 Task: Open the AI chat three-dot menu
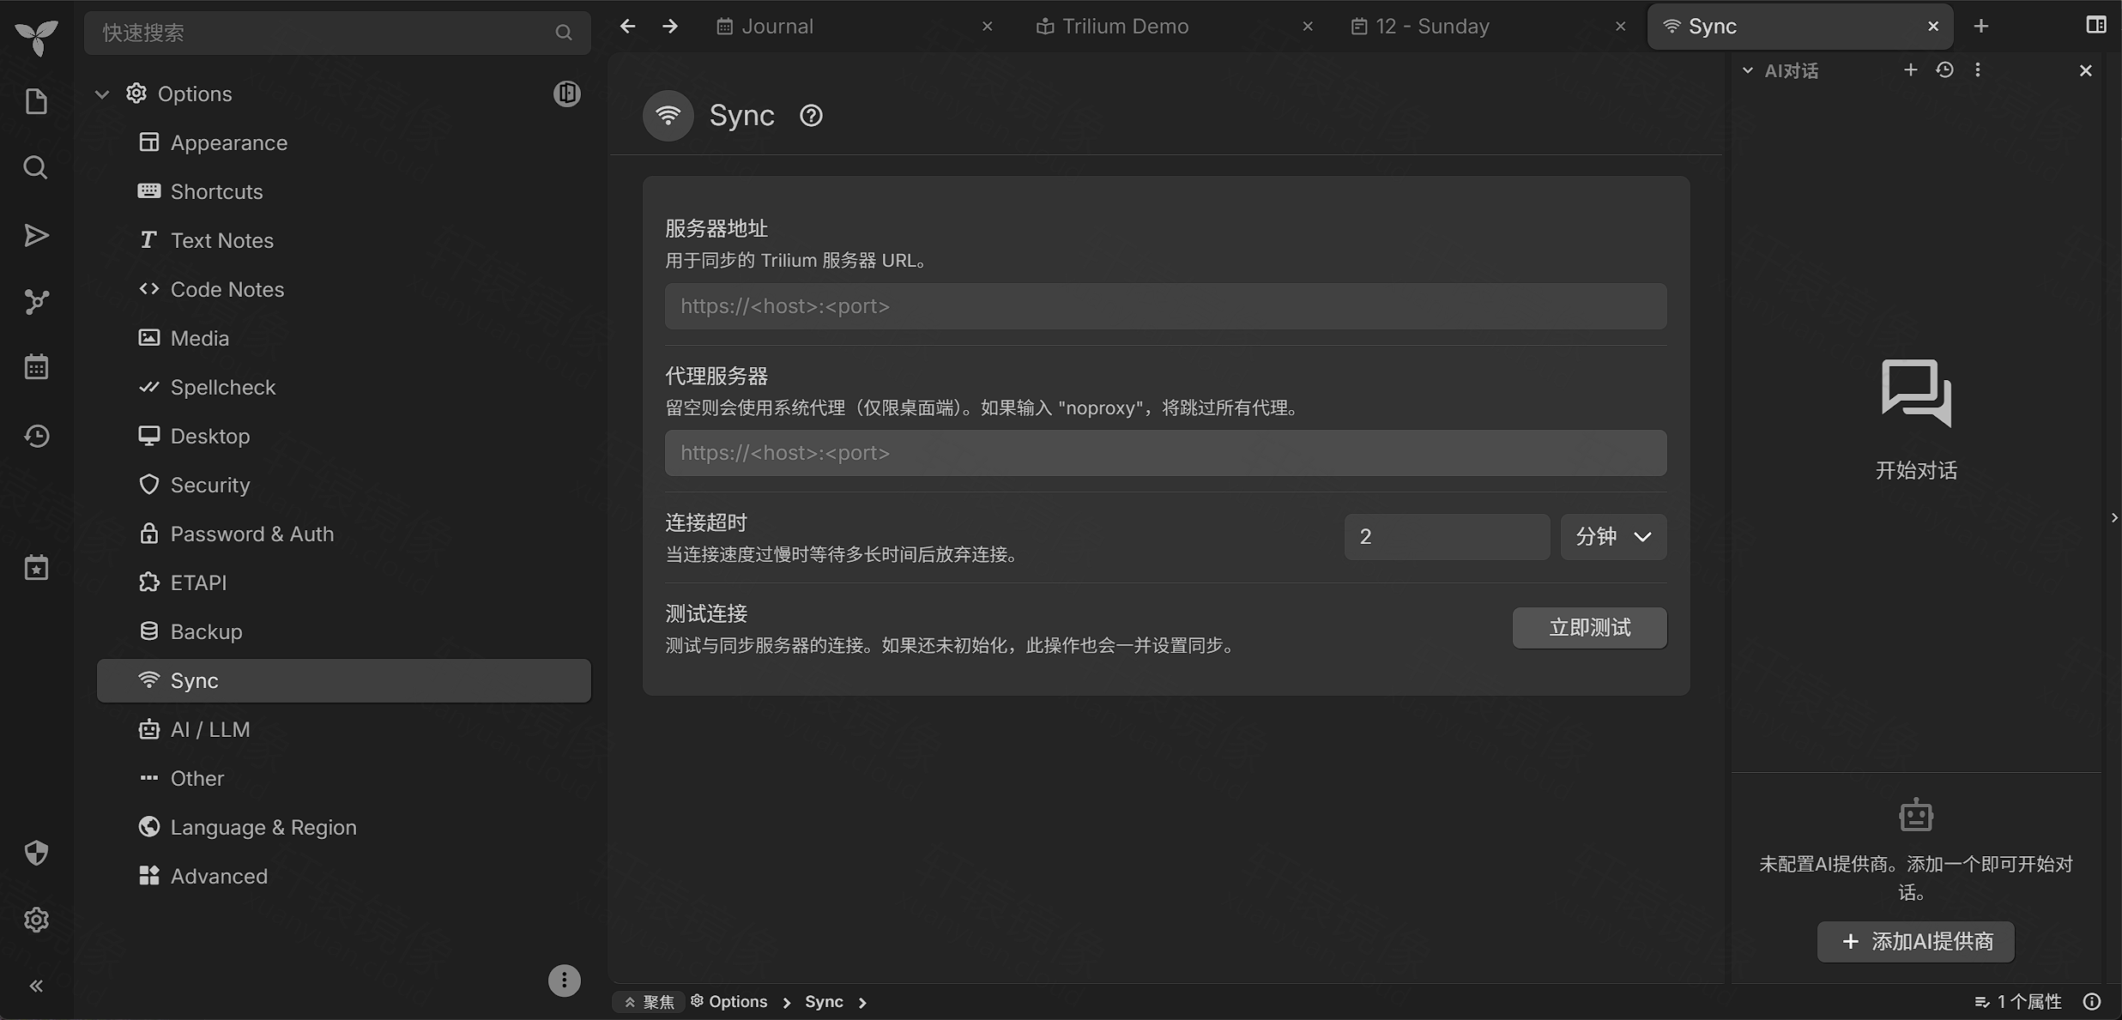point(1978,69)
